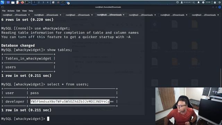Click the 'show tables;' command text

pyautogui.click(x=59, y=50)
